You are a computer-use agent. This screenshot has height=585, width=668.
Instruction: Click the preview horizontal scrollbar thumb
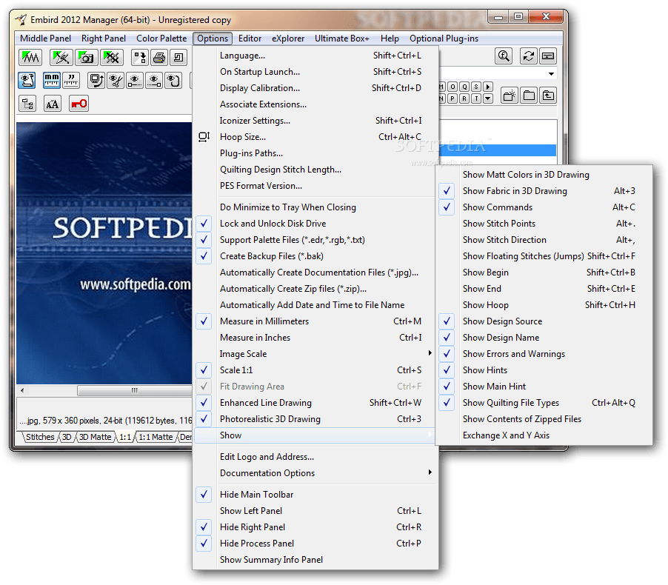tap(135, 390)
